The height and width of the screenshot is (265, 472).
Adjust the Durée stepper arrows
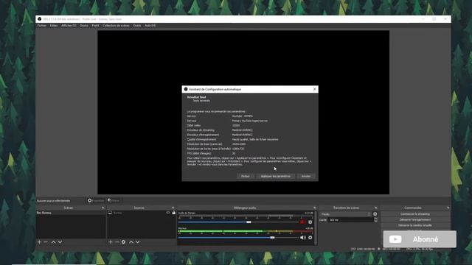[375, 220]
